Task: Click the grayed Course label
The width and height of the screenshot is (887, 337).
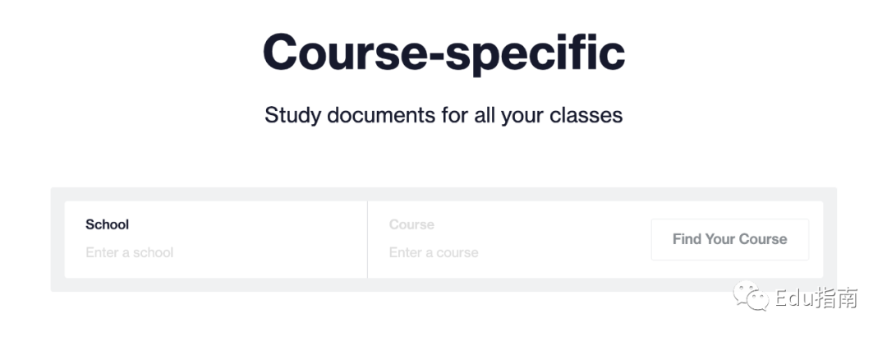Action: click(x=411, y=224)
